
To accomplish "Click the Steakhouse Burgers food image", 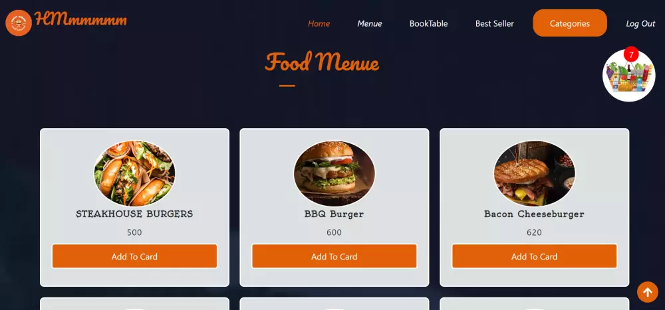I will click(134, 173).
